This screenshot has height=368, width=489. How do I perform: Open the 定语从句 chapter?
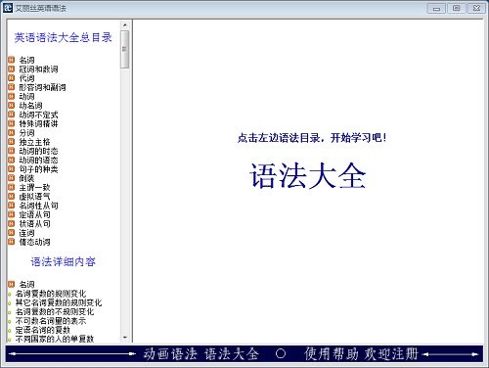pos(34,214)
